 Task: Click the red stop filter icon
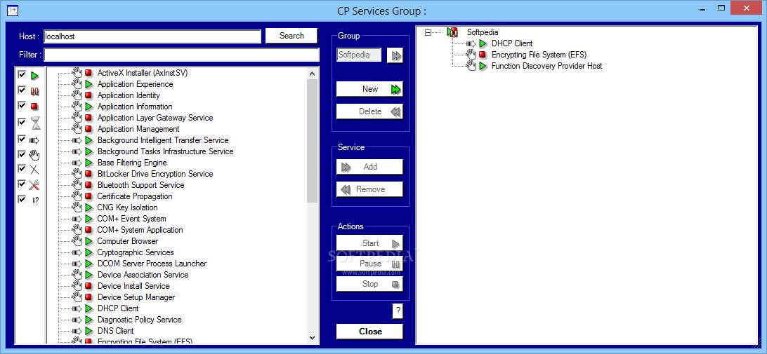click(x=34, y=107)
